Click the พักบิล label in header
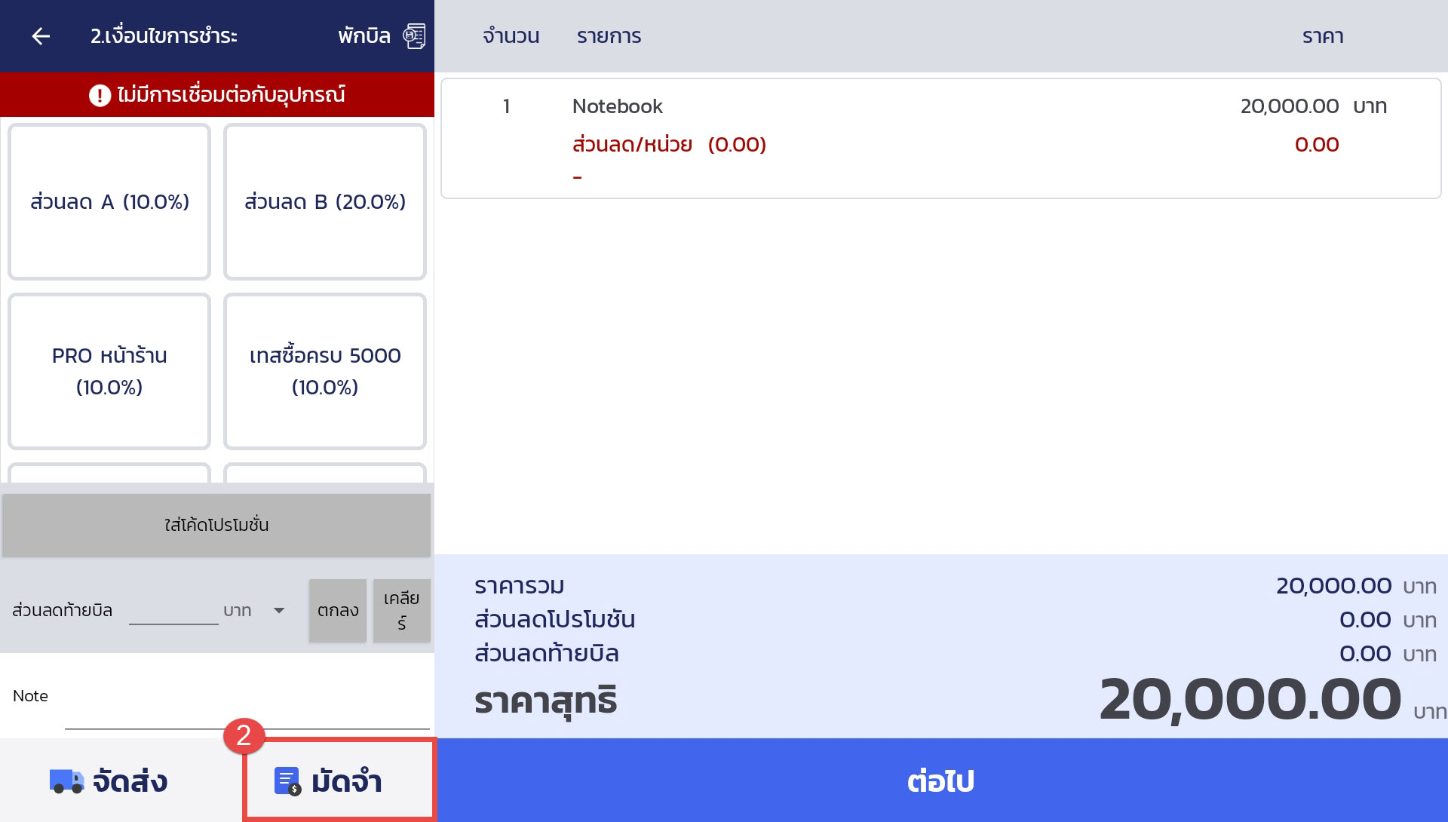 (x=364, y=35)
